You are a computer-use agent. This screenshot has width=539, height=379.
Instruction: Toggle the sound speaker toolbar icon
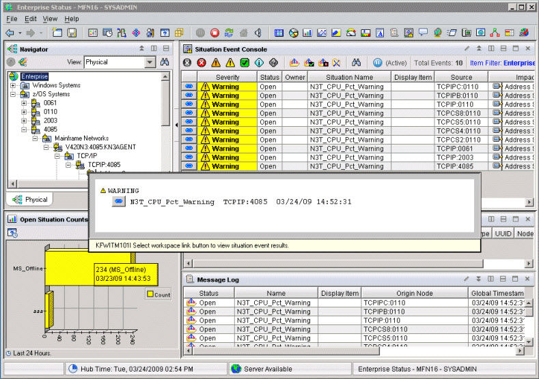(258, 33)
